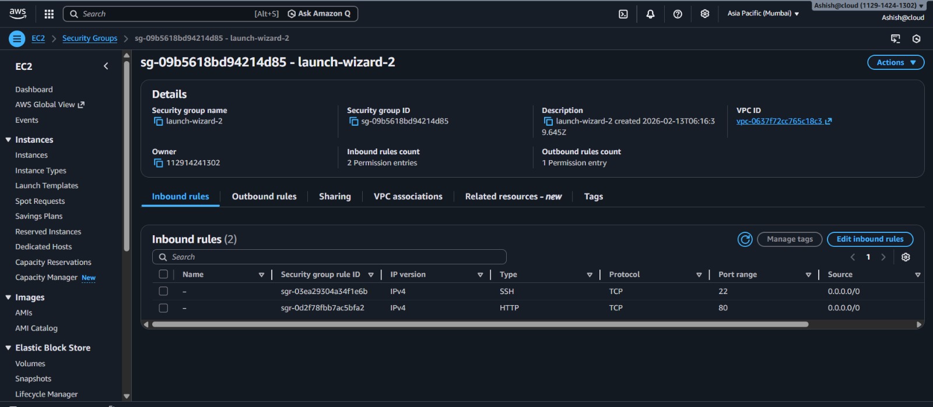Open the hexagon info panel icon
This screenshot has width=933, height=407.
point(916,39)
